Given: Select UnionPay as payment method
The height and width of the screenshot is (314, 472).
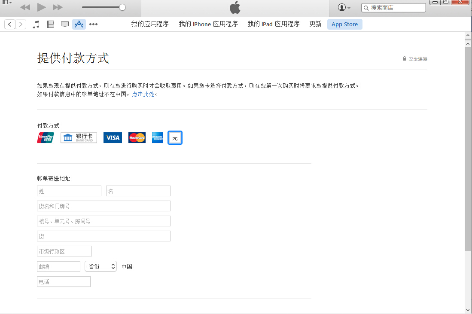Looking at the screenshot, I should click(46, 138).
